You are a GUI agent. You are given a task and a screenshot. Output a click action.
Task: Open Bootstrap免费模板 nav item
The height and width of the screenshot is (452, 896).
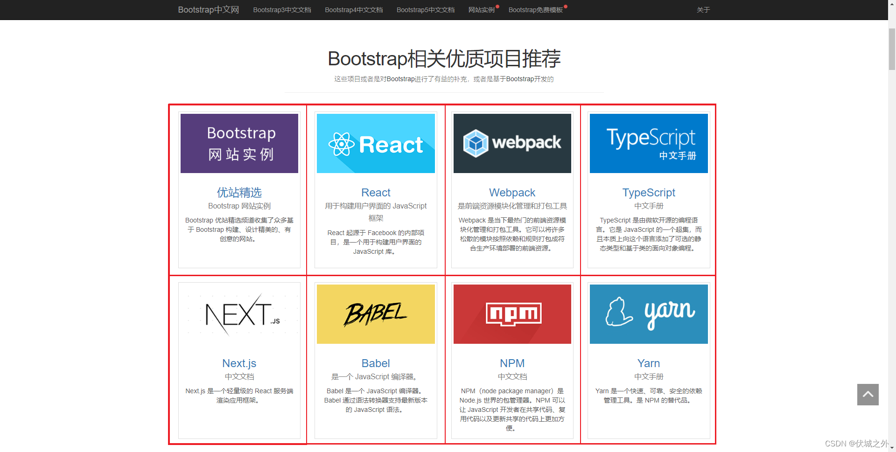point(536,10)
